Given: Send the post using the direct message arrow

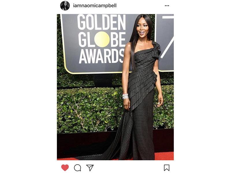Looking at the screenshot, I should coord(90,168).
